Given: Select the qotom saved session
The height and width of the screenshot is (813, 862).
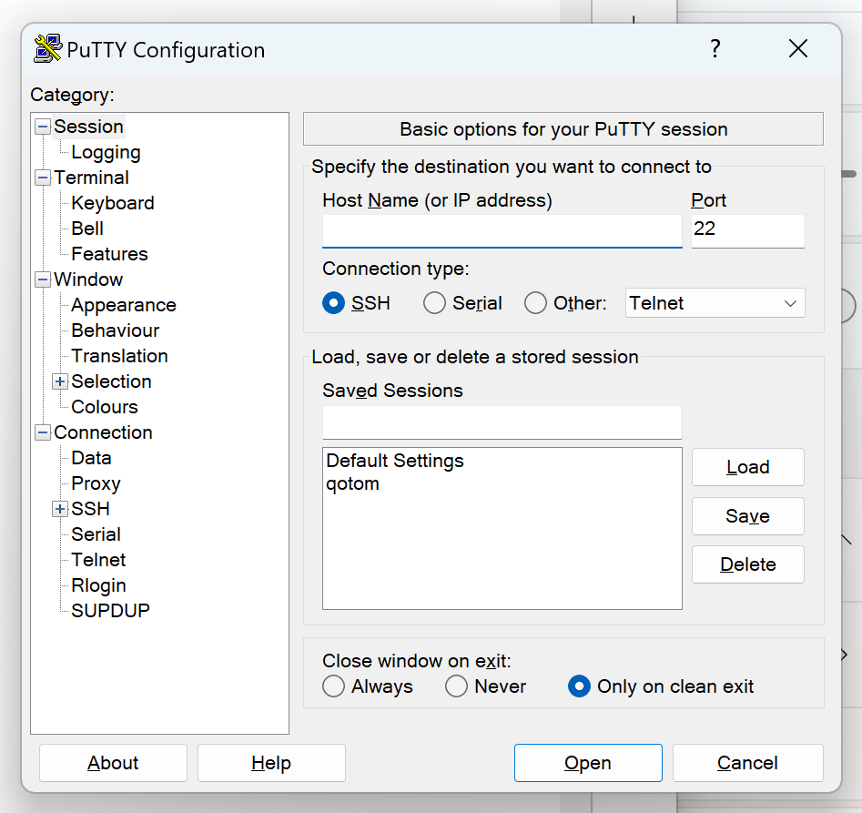Looking at the screenshot, I should pos(353,483).
